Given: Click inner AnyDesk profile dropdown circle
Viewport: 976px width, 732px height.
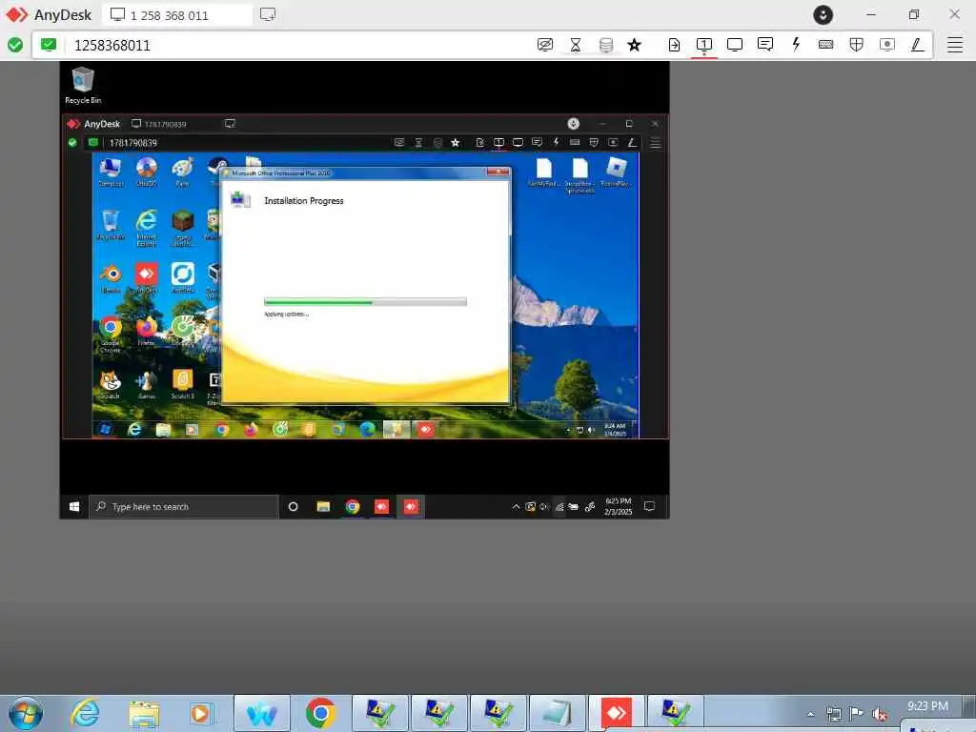Looking at the screenshot, I should pyautogui.click(x=573, y=124).
